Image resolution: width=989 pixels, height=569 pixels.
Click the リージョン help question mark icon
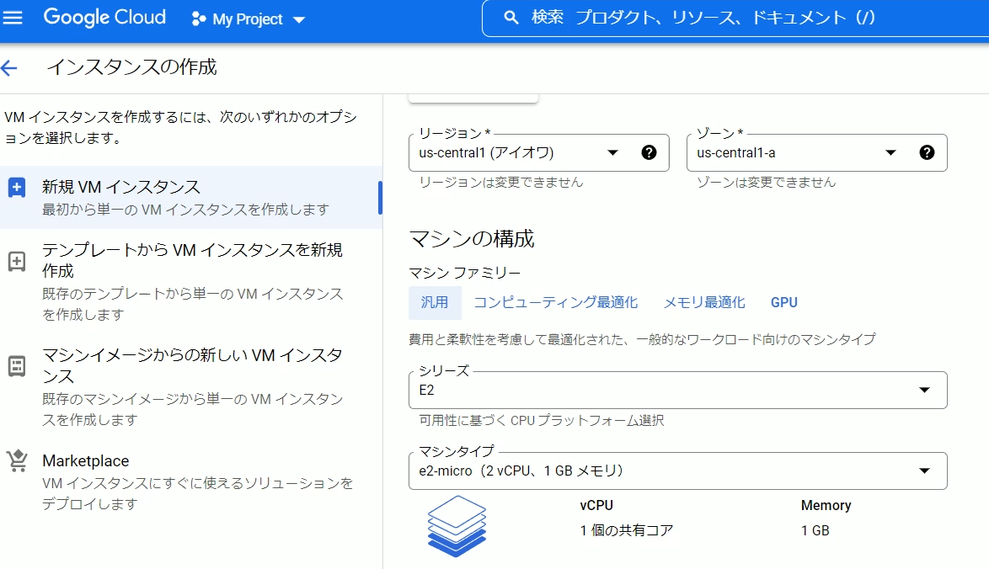point(649,152)
